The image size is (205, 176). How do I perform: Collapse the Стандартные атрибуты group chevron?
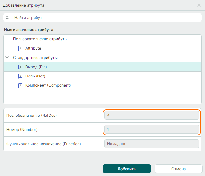[x=7, y=58]
